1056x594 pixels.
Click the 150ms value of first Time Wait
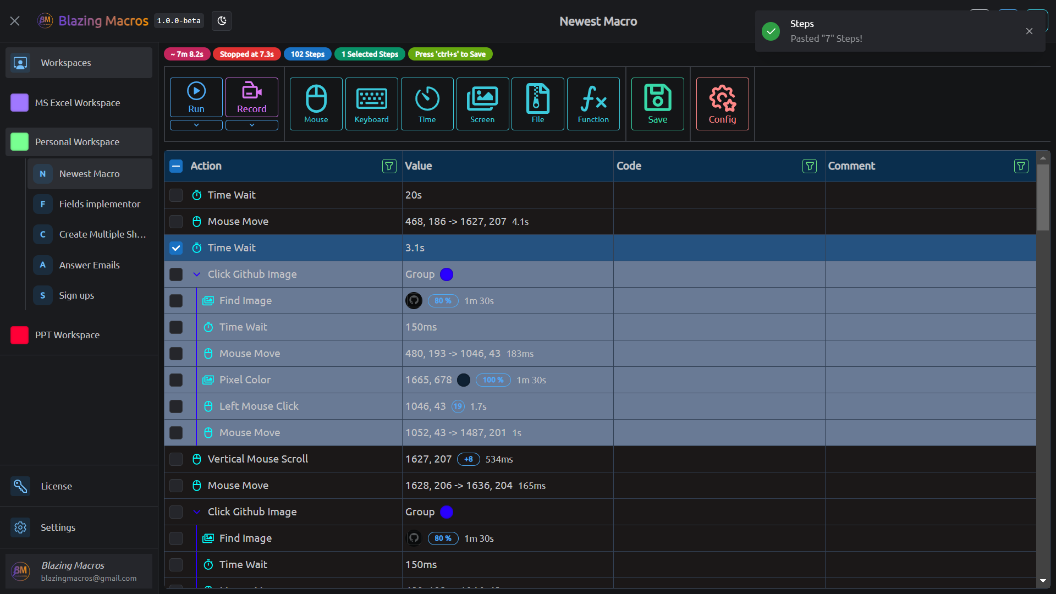tap(421, 327)
